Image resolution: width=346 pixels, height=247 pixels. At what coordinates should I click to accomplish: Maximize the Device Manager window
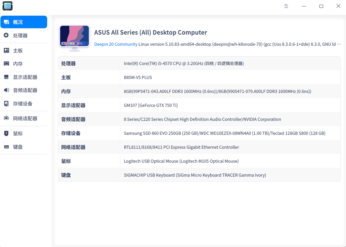(x=321, y=6)
